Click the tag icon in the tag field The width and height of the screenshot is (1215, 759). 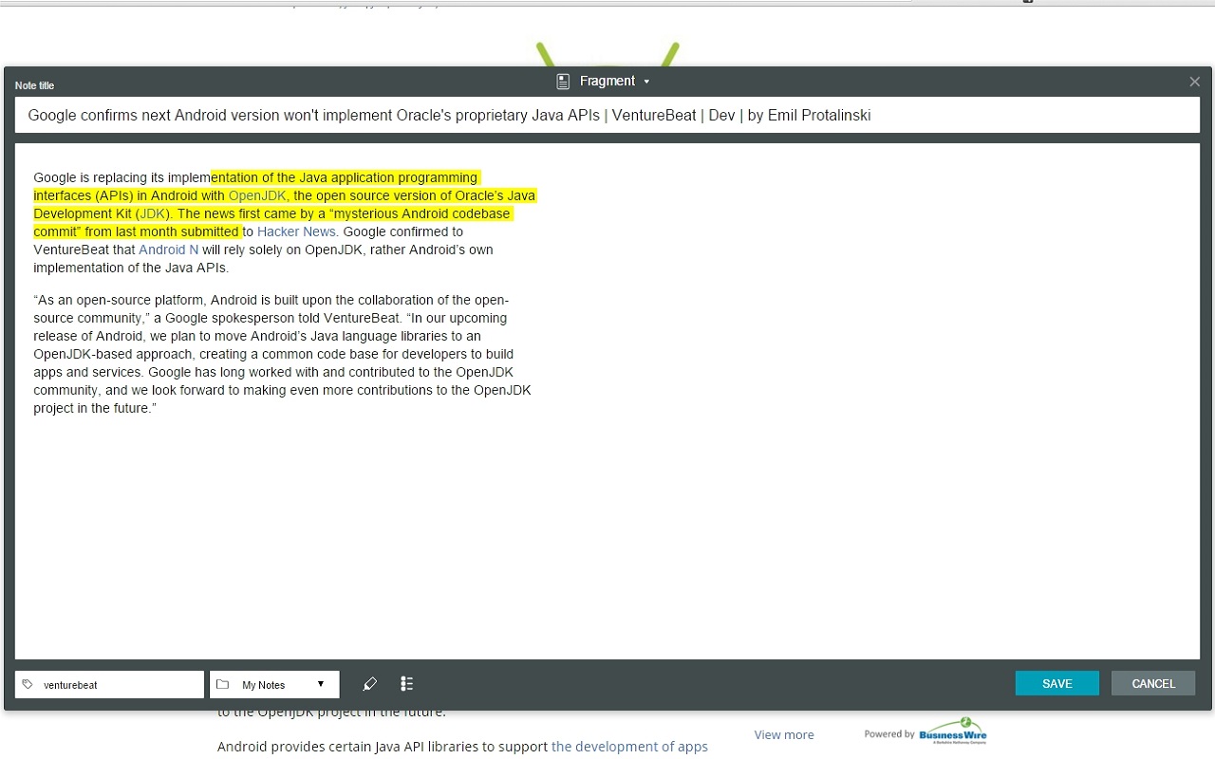[27, 684]
